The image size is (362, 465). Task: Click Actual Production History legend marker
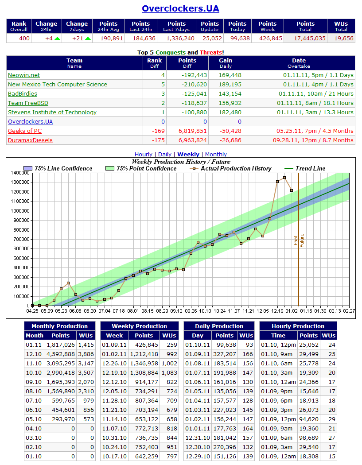194,168
